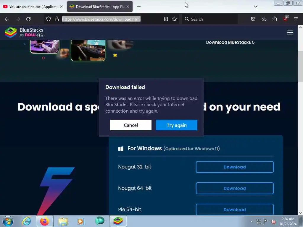Open the taskbar clock and date
The height and width of the screenshot is (227, 303).
(288, 221)
